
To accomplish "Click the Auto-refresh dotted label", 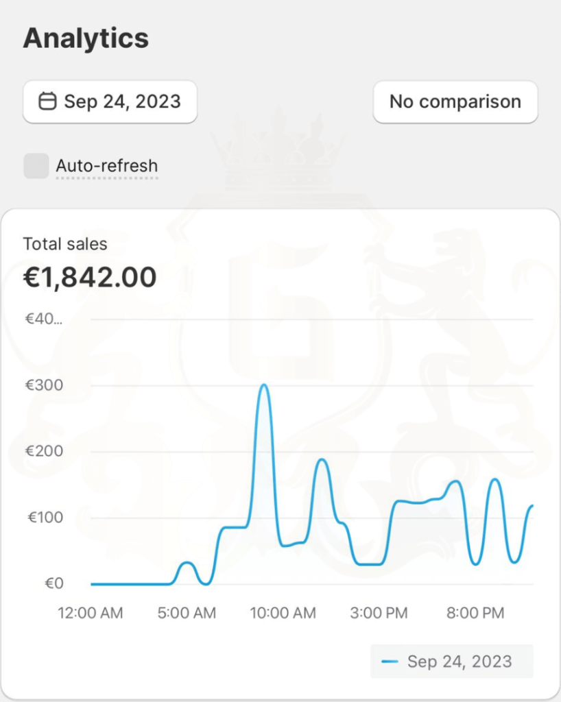I will (x=106, y=166).
